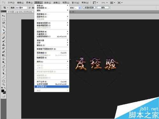The image size is (159, 119).
Task: Choose 图层属性 (Layer Properties) menu entry
Action: click(x=52, y=14)
